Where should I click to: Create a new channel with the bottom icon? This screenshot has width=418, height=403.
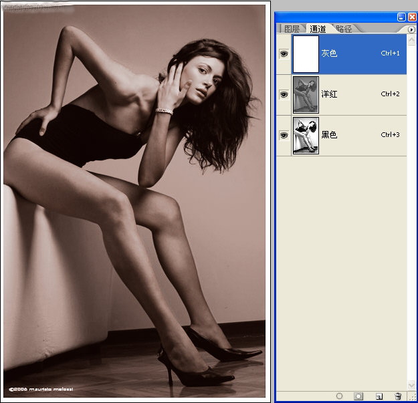pyautogui.click(x=378, y=396)
